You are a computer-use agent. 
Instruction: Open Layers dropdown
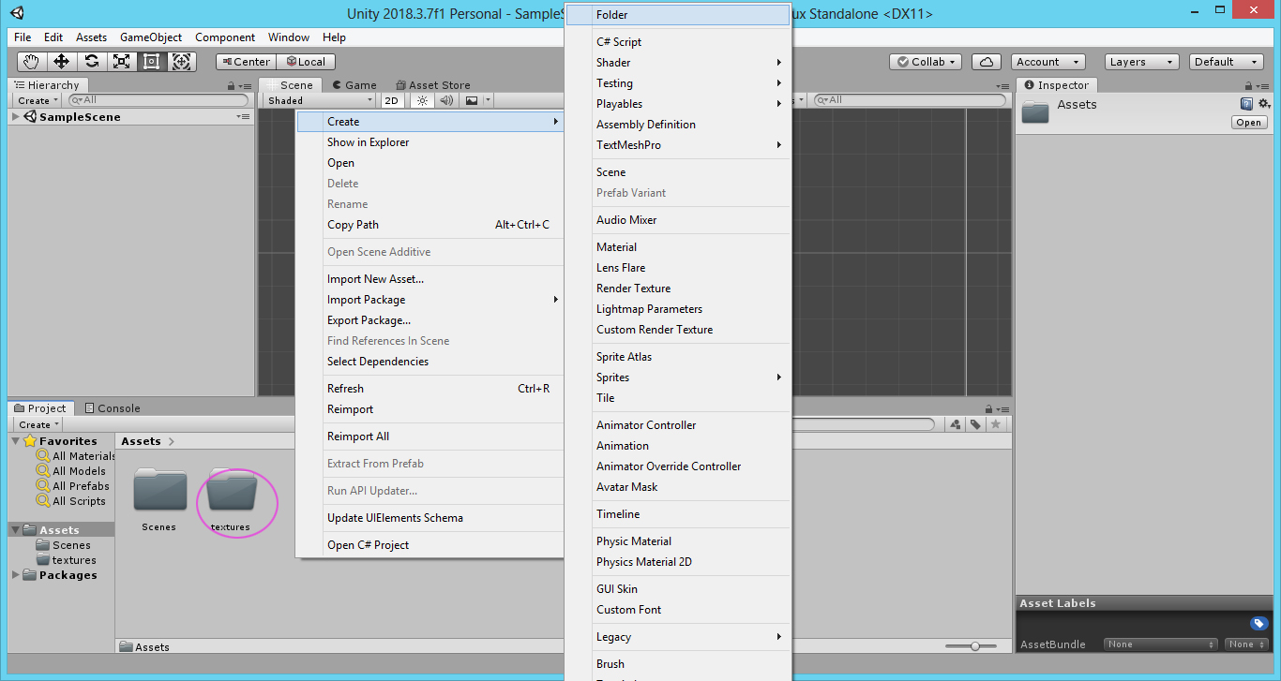(1142, 62)
